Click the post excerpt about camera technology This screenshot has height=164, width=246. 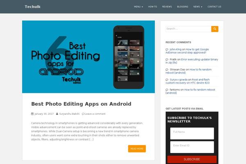coord(87,131)
